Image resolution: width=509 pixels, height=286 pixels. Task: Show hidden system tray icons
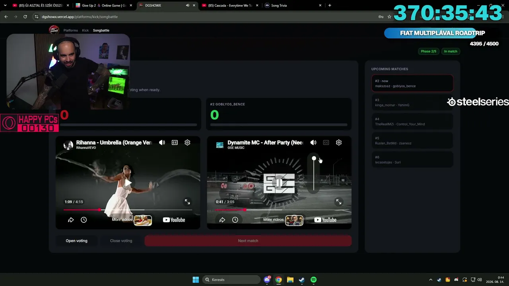click(x=431, y=280)
